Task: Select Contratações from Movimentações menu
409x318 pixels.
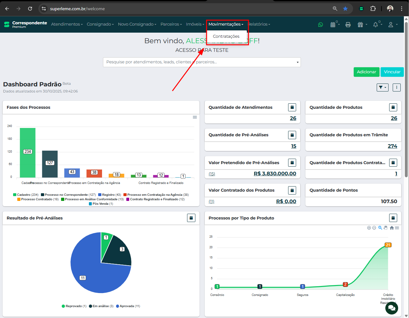Action: click(226, 36)
